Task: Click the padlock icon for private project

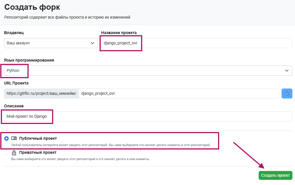Action: [x=14, y=153]
